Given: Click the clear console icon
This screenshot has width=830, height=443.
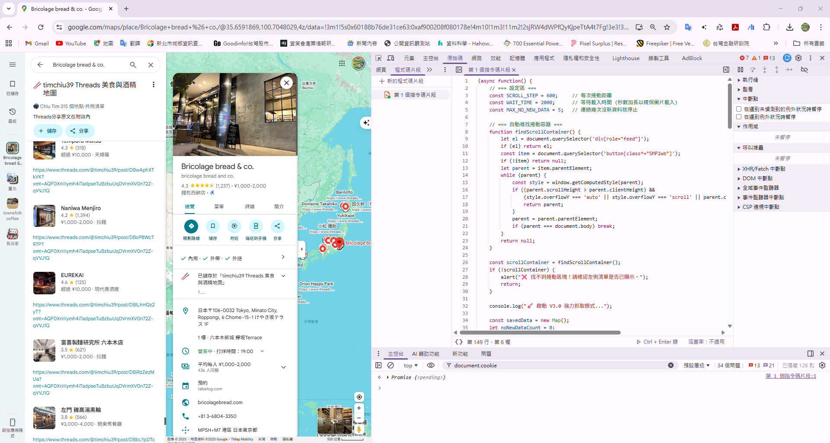Looking at the screenshot, I should click(x=391, y=365).
